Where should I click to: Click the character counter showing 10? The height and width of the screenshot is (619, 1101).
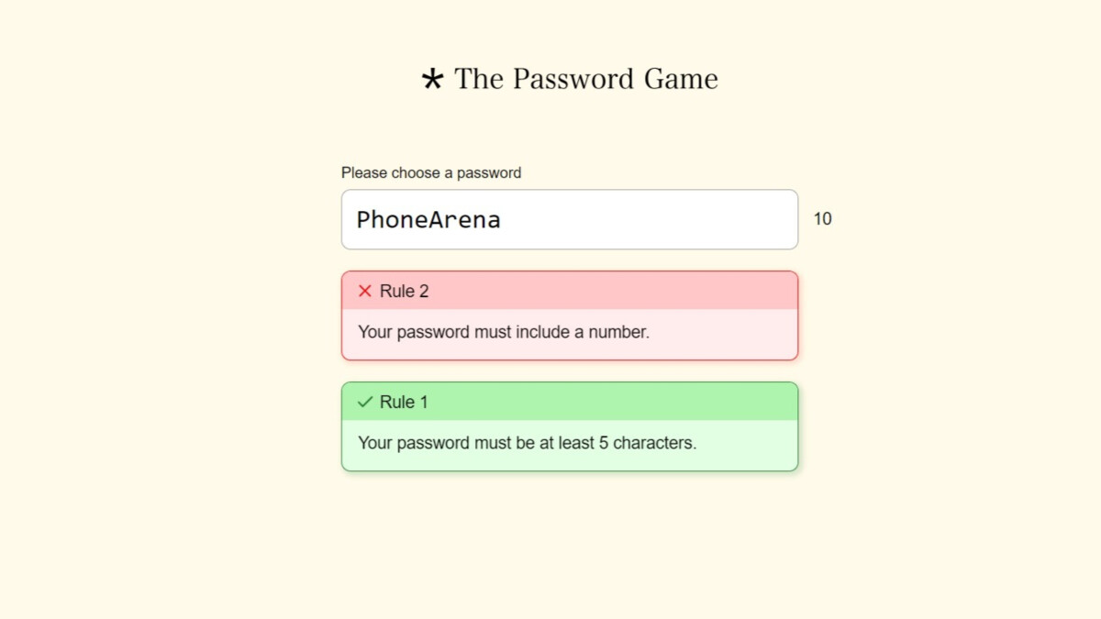pyautogui.click(x=823, y=218)
